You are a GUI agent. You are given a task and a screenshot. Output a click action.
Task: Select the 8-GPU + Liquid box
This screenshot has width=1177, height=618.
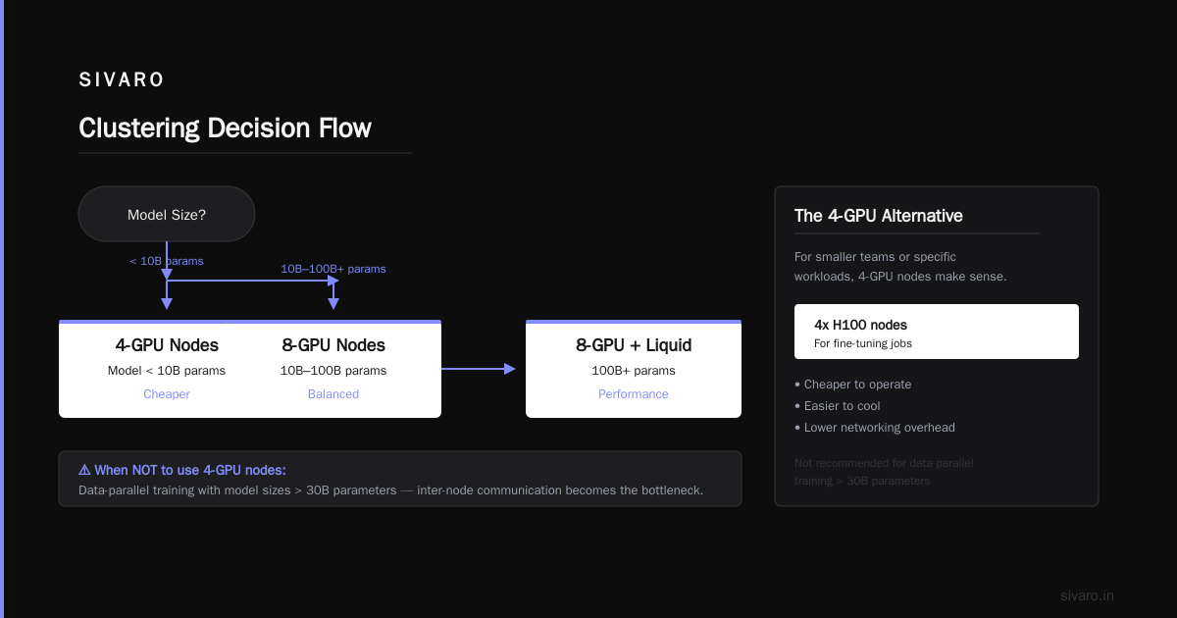tap(634, 369)
